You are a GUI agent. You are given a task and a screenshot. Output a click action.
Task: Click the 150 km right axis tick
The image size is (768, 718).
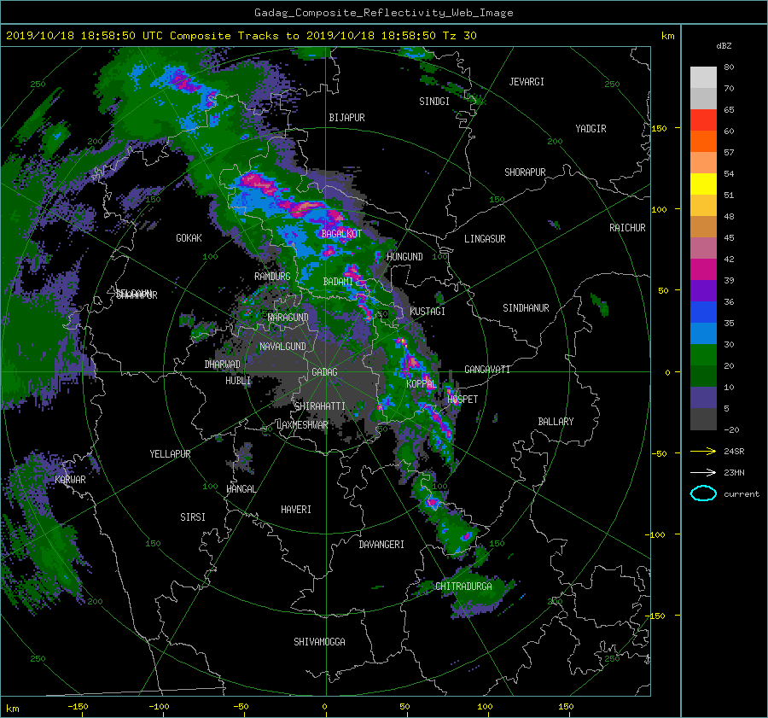[660, 128]
